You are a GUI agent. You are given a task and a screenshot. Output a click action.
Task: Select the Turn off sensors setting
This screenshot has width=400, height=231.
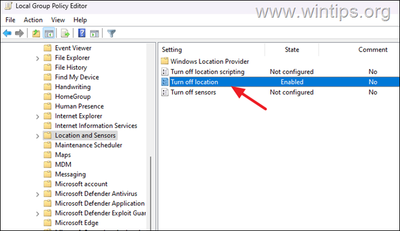click(x=193, y=92)
